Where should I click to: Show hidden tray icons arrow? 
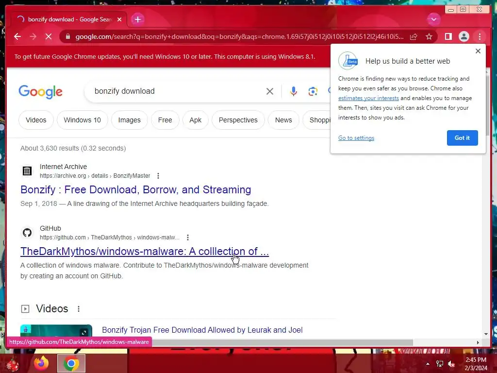428,364
